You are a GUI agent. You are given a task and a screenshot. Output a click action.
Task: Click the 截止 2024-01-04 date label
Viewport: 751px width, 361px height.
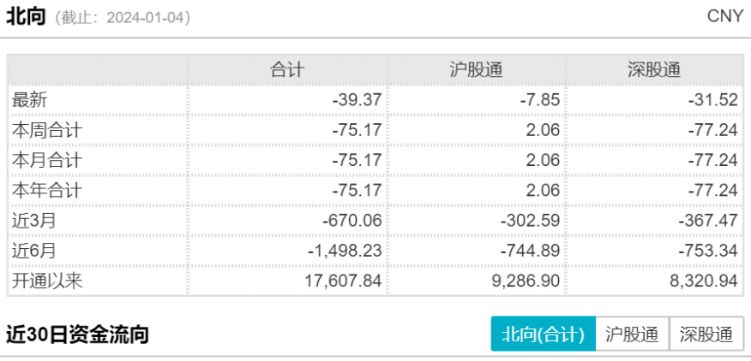[123, 18]
